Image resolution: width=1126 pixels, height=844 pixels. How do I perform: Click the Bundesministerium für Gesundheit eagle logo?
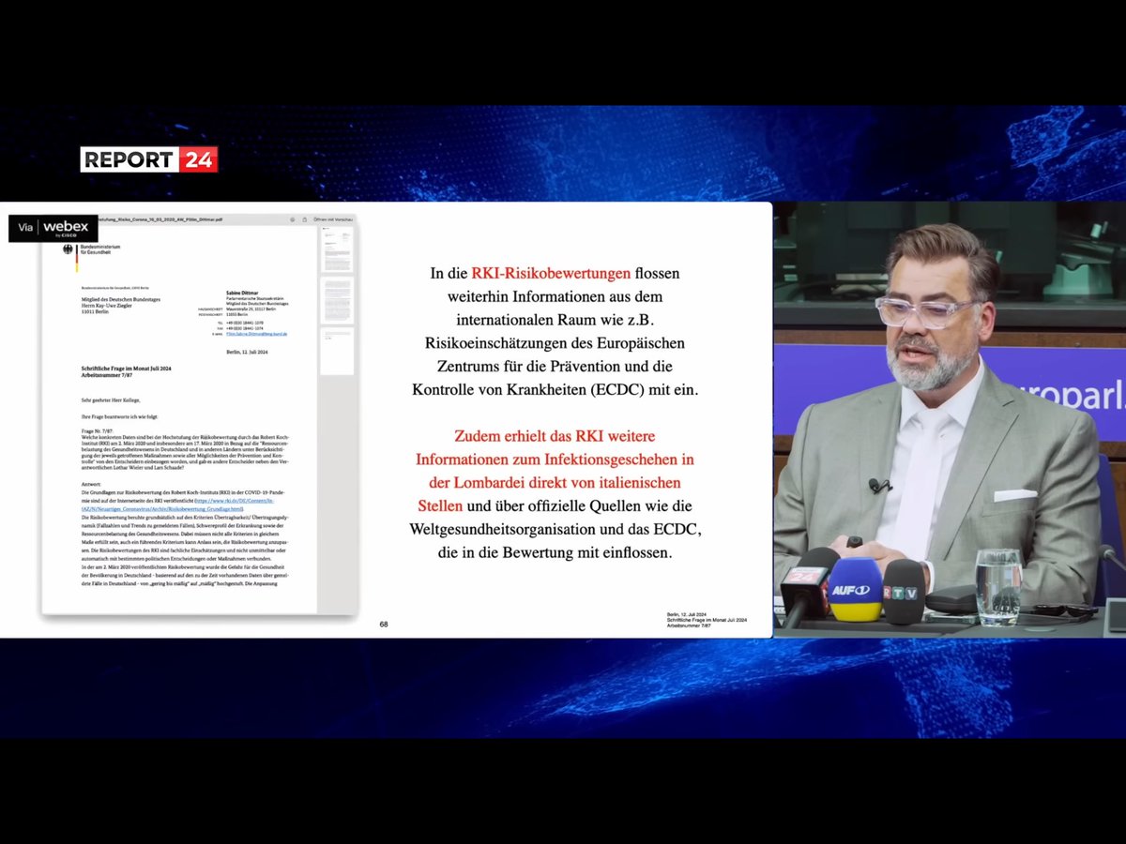tap(68, 249)
